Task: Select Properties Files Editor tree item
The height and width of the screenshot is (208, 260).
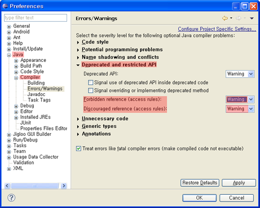Action: coord(44,128)
